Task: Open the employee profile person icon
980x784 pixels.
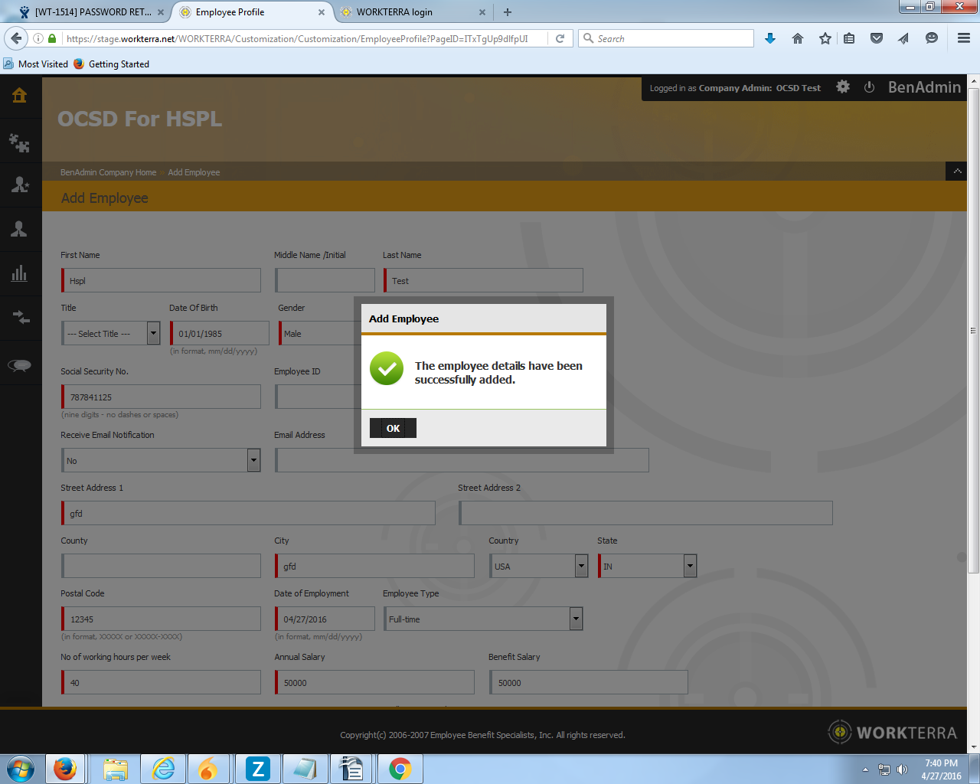Action: (21, 228)
